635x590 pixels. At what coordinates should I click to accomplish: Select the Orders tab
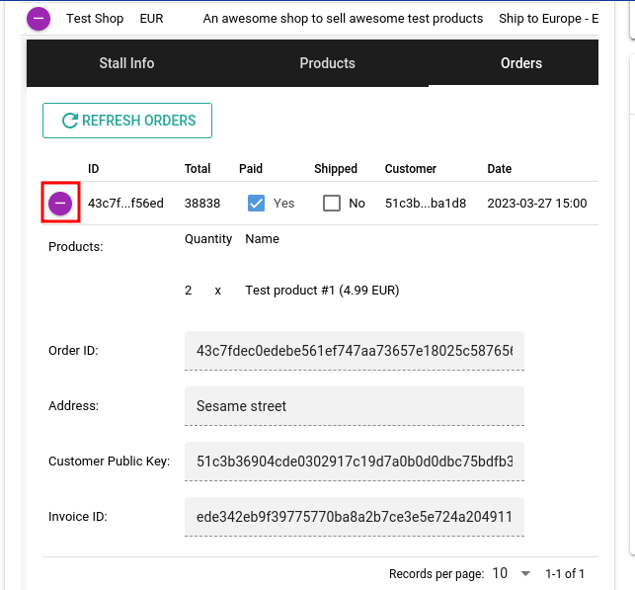520,63
